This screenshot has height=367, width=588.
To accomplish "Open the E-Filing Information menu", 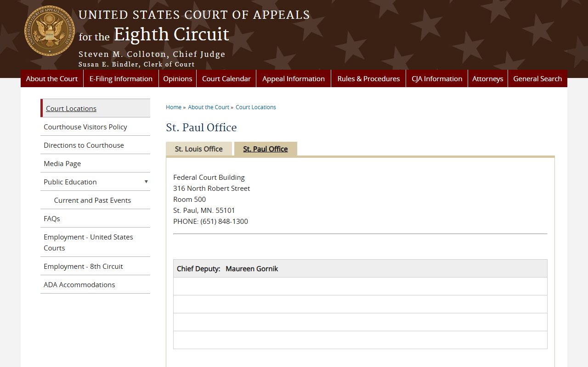I will point(121,78).
